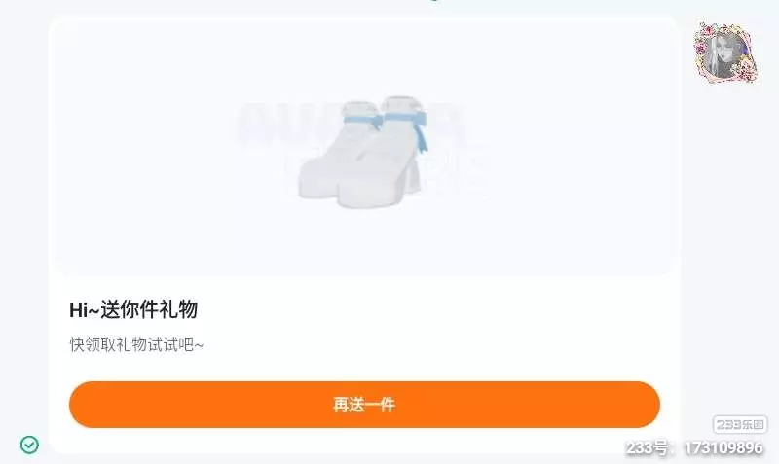Image resolution: width=779 pixels, height=464 pixels.
Task: Click the 233乐园 watermark logo
Action: [740, 424]
